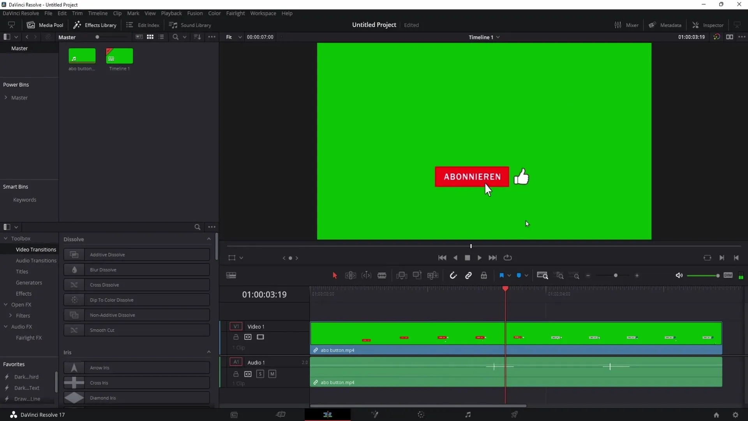
Task: Select the Razor/Cut tool in timeline
Action: (x=382, y=275)
